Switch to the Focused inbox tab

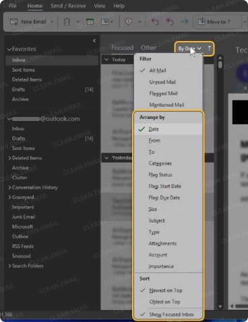tap(123, 48)
